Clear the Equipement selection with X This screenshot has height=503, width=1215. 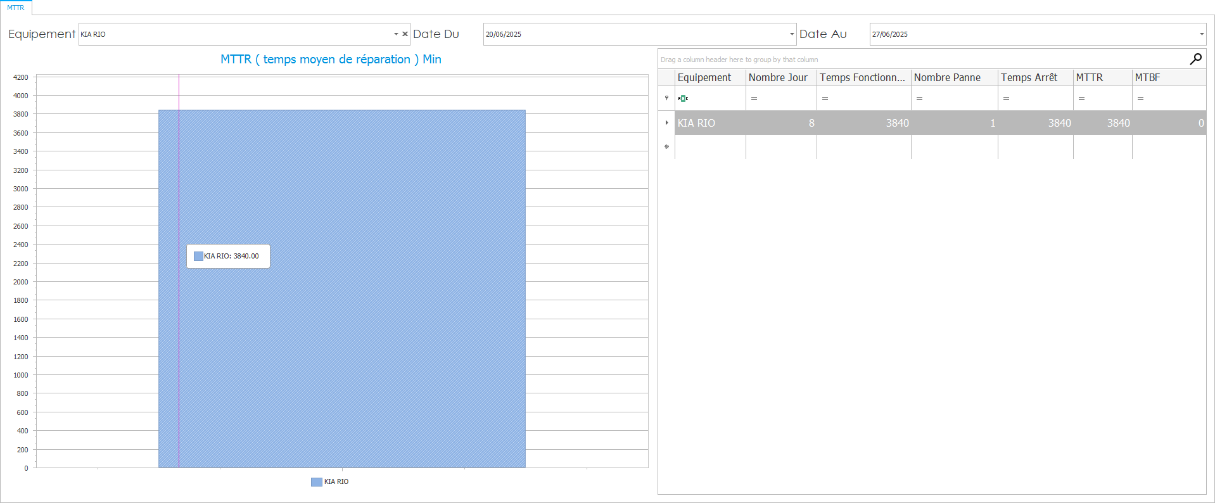(405, 34)
